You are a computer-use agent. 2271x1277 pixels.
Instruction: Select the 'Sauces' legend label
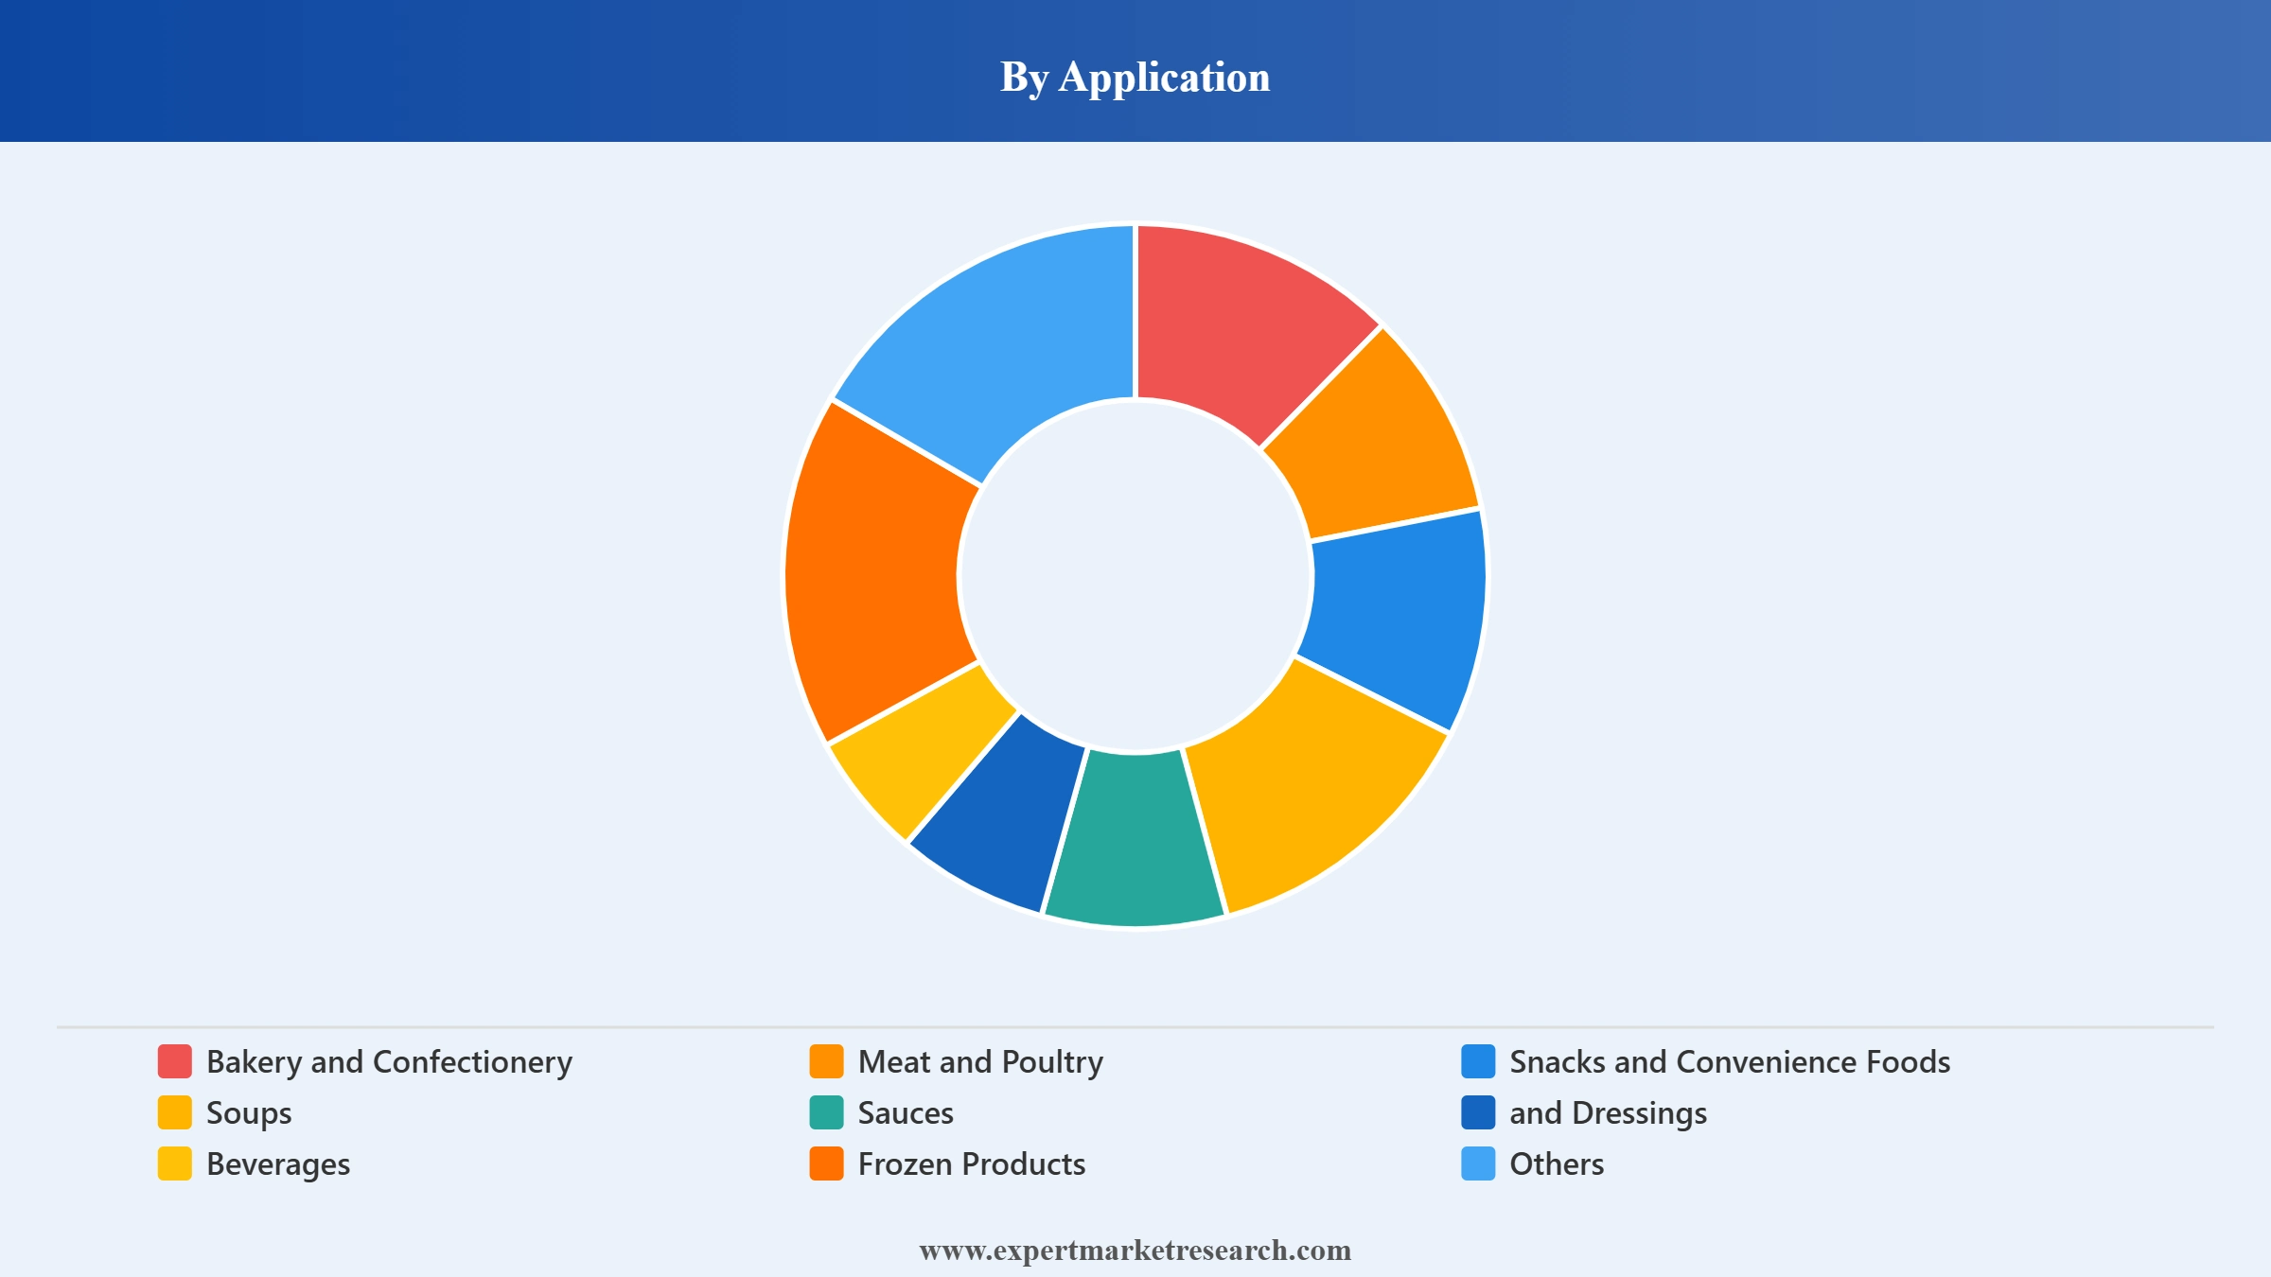tap(906, 1113)
